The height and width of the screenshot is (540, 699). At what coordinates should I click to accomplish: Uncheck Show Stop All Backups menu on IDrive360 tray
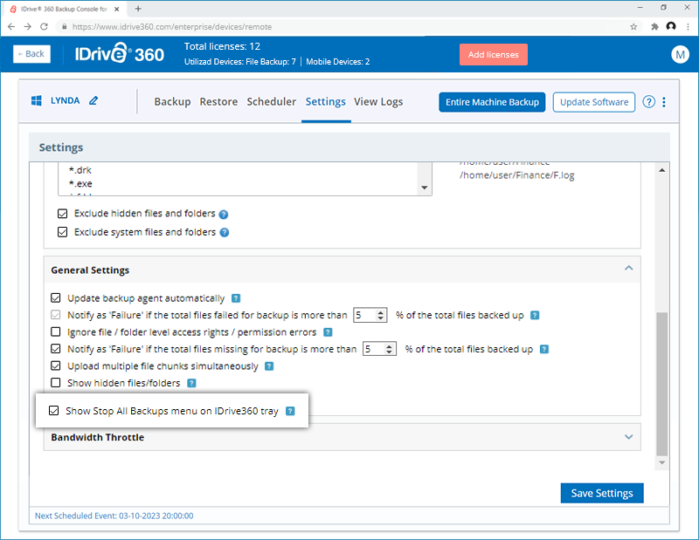click(53, 411)
